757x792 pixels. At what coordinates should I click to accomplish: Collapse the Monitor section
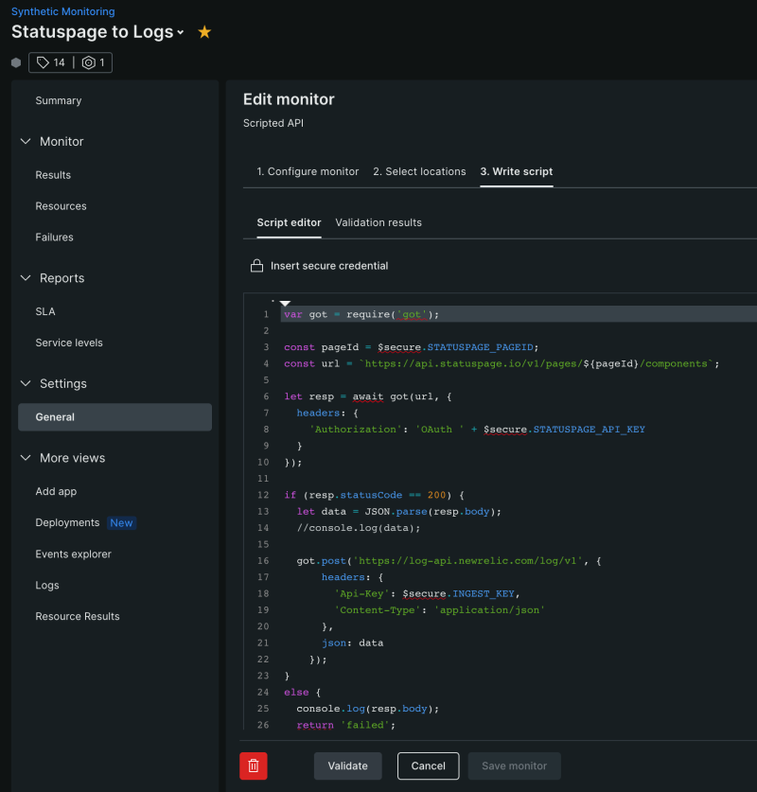pyautogui.click(x=25, y=141)
